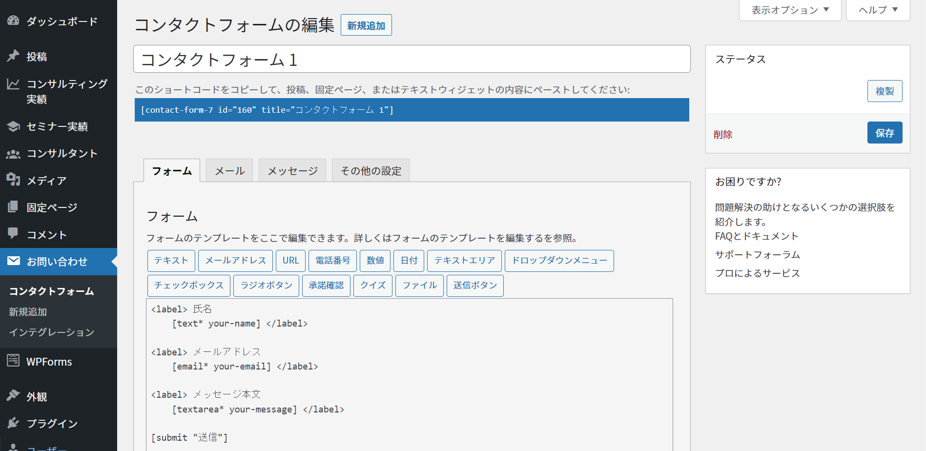Open コンサルティング実績 chart icon
926x451 pixels.
(x=12, y=84)
